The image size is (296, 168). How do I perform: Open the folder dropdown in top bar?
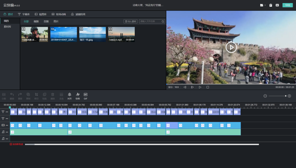coord(263,5)
